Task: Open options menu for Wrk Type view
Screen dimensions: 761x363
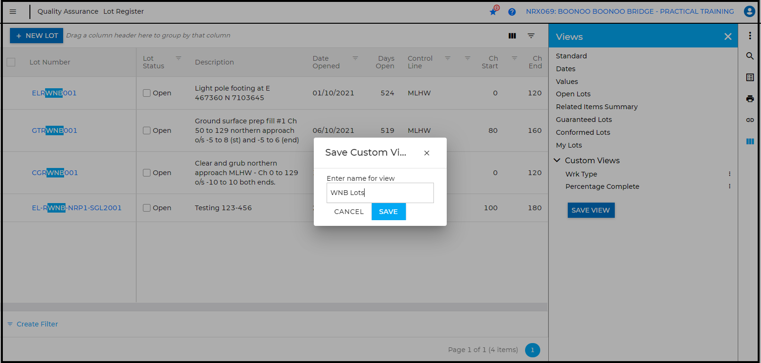Action: click(x=730, y=174)
